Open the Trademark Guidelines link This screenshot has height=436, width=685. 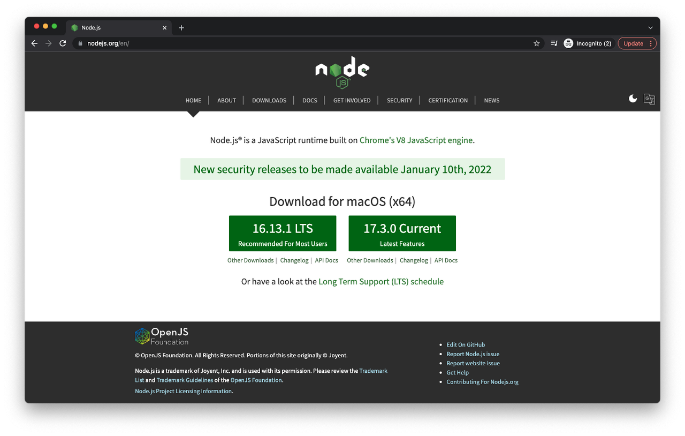(185, 380)
